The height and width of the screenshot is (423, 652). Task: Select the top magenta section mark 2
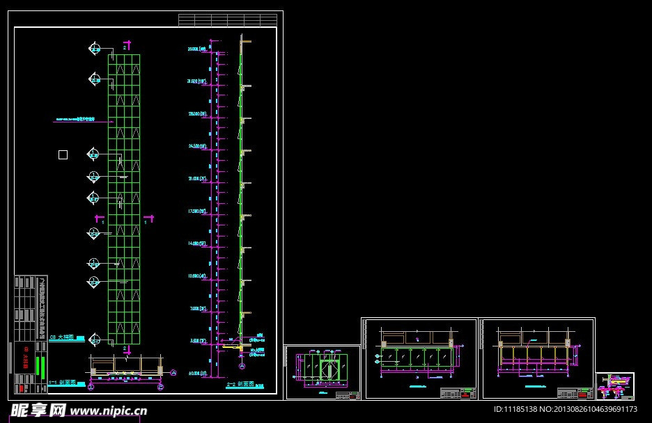[x=127, y=45]
